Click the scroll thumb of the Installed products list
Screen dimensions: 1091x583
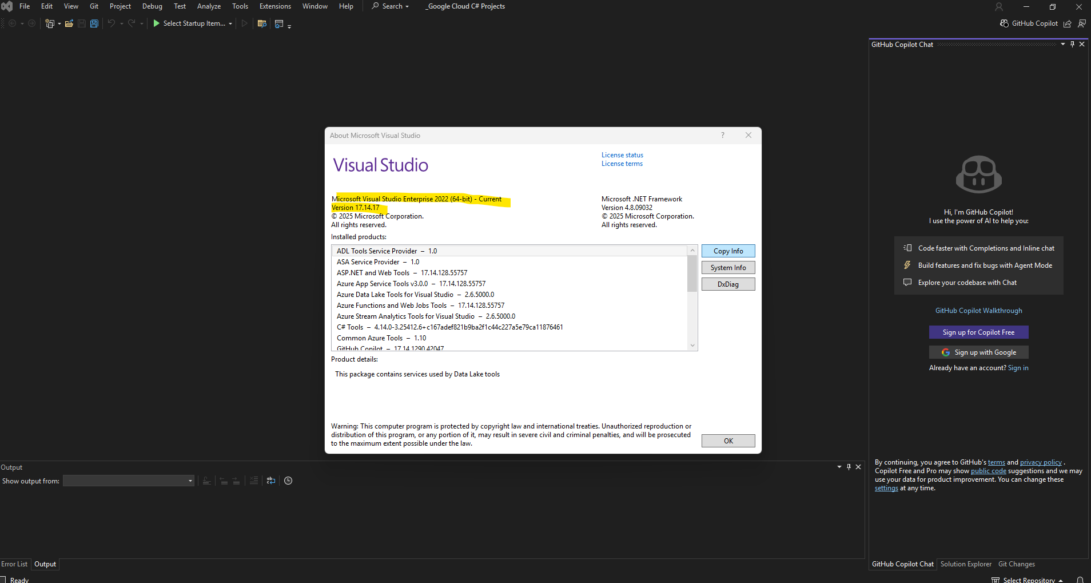692,273
